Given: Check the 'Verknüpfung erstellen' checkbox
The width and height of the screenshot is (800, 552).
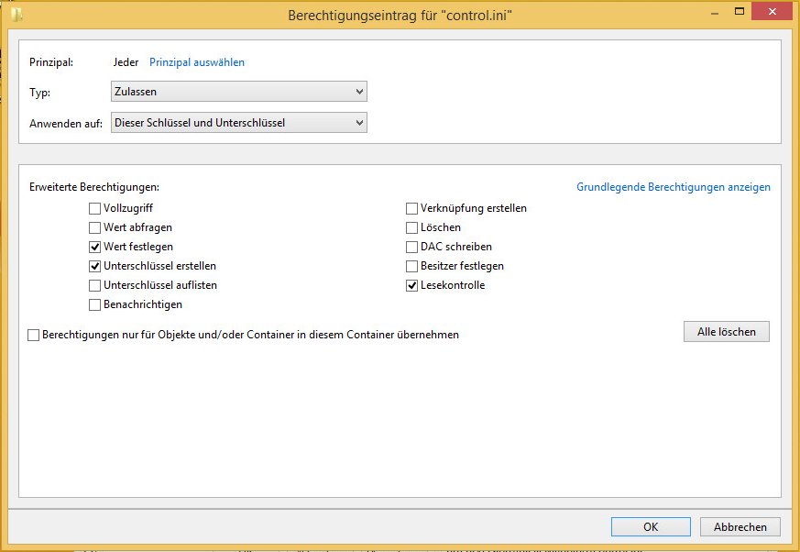Looking at the screenshot, I should pyautogui.click(x=412, y=208).
